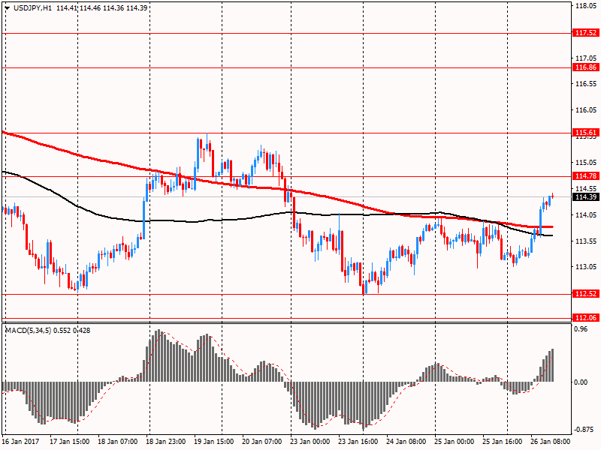Click the 18 Jan 23:00 time label
This screenshot has width=601, height=450.
pyautogui.click(x=166, y=442)
